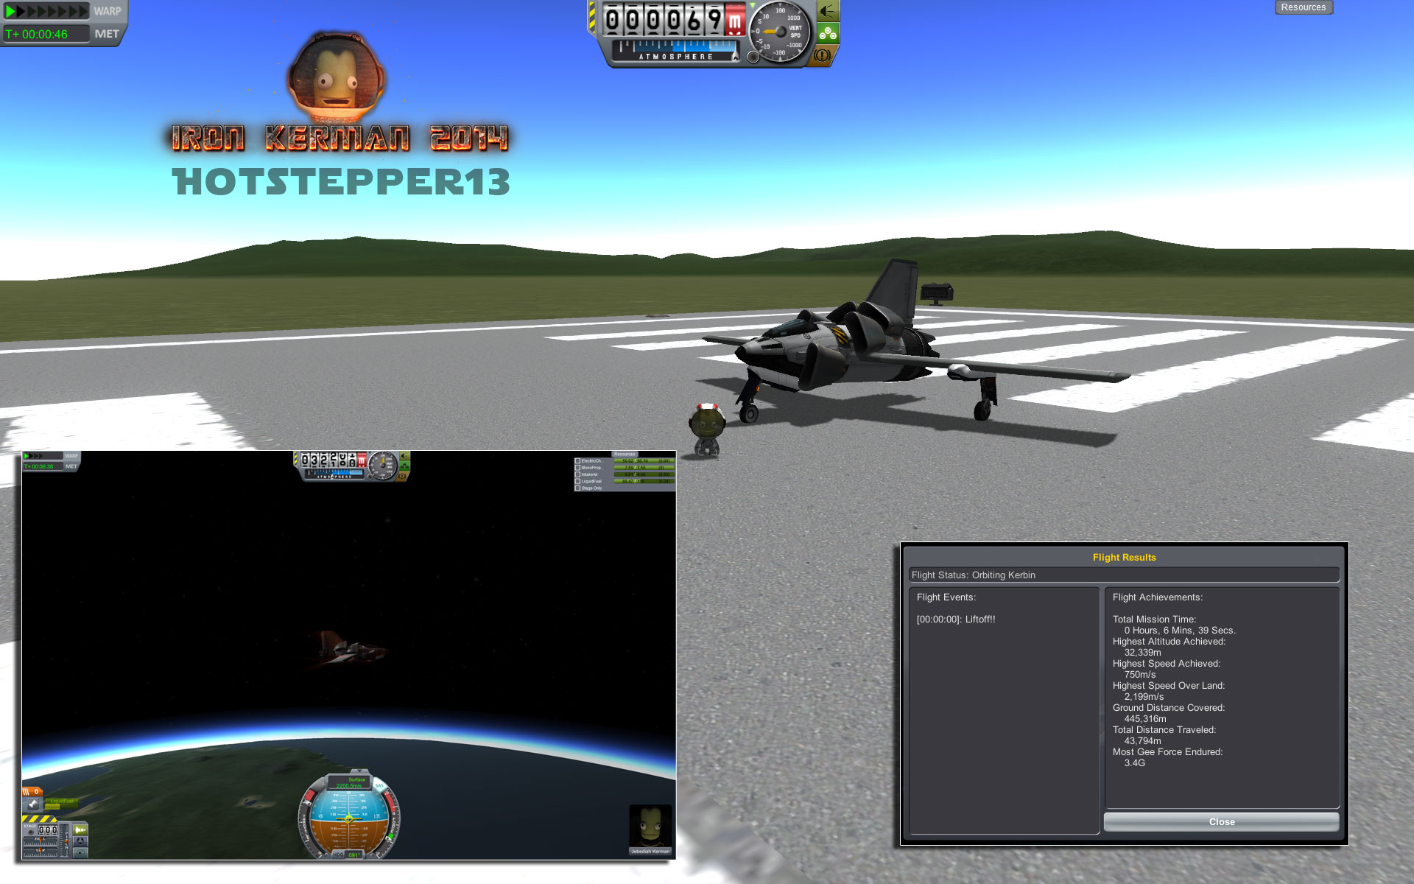The height and width of the screenshot is (884, 1414).
Task: Click the engine icon in inset staging stack
Action: 32,804
